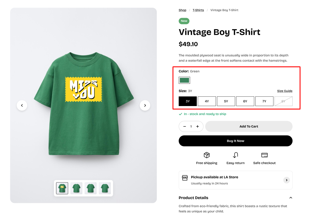The width and height of the screenshot is (314, 217).
Task: Click the next image arrow
Action: 145,105
